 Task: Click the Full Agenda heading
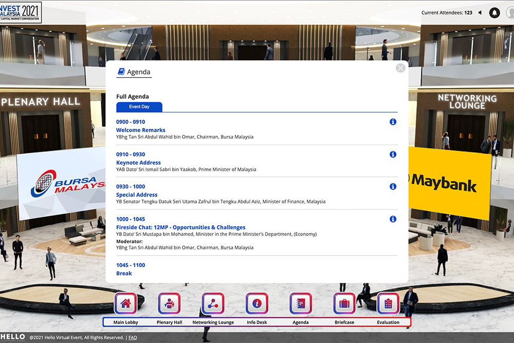(x=133, y=96)
